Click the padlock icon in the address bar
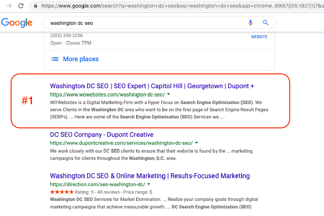324x216 pixels. point(36,6)
